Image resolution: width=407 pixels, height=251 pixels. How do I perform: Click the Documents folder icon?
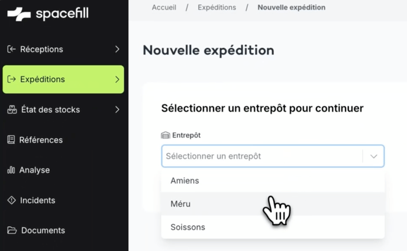tap(11, 230)
